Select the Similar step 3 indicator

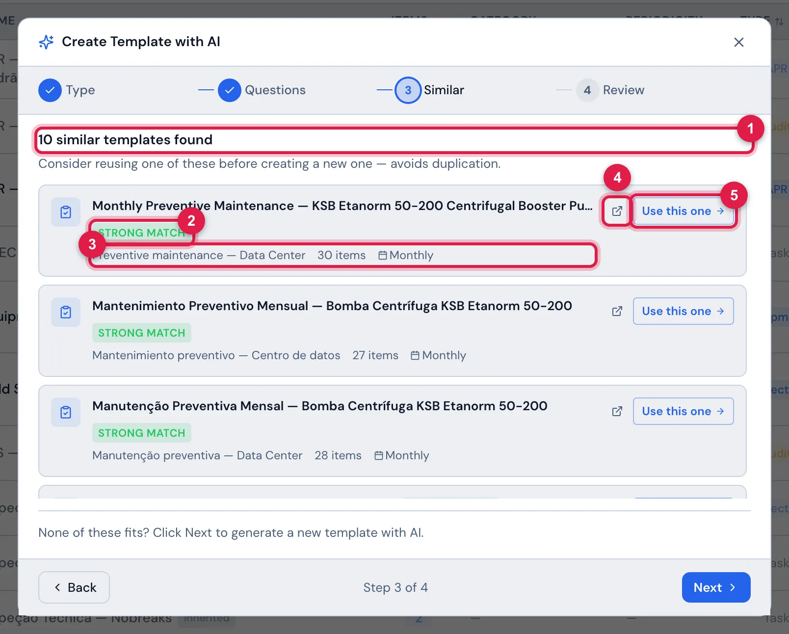[408, 90]
